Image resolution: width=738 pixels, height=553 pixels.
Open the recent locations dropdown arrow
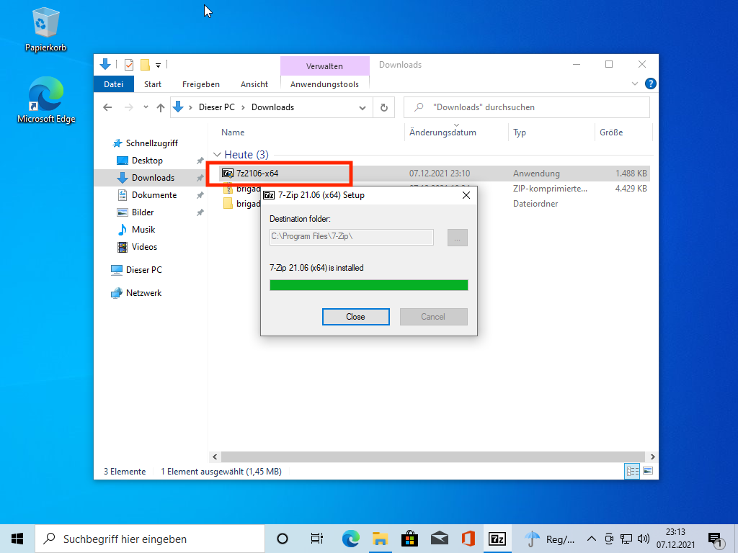pos(146,107)
